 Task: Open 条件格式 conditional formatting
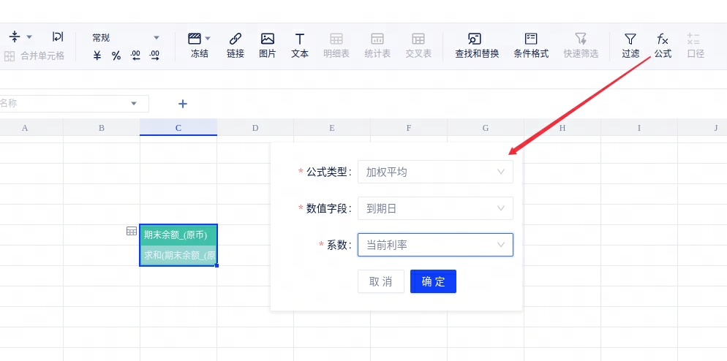click(531, 45)
